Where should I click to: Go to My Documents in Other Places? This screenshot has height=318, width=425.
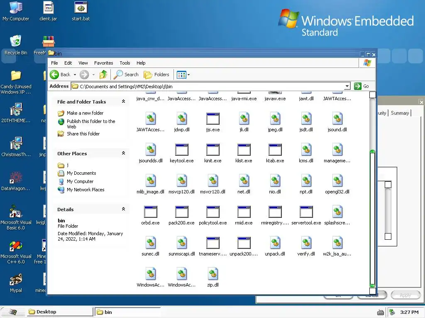[81, 173]
